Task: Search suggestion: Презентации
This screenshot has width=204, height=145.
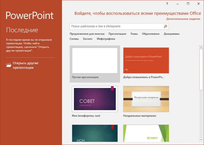Action: (117, 34)
